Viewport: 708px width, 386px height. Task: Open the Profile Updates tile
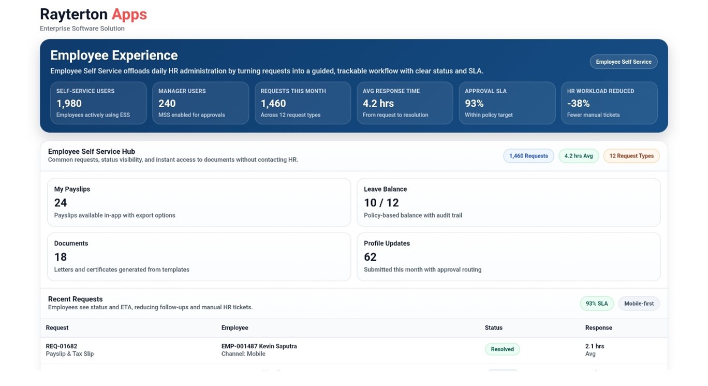point(508,256)
